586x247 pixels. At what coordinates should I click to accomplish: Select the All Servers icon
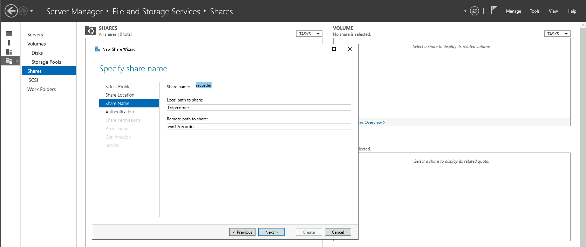click(x=9, y=52)
